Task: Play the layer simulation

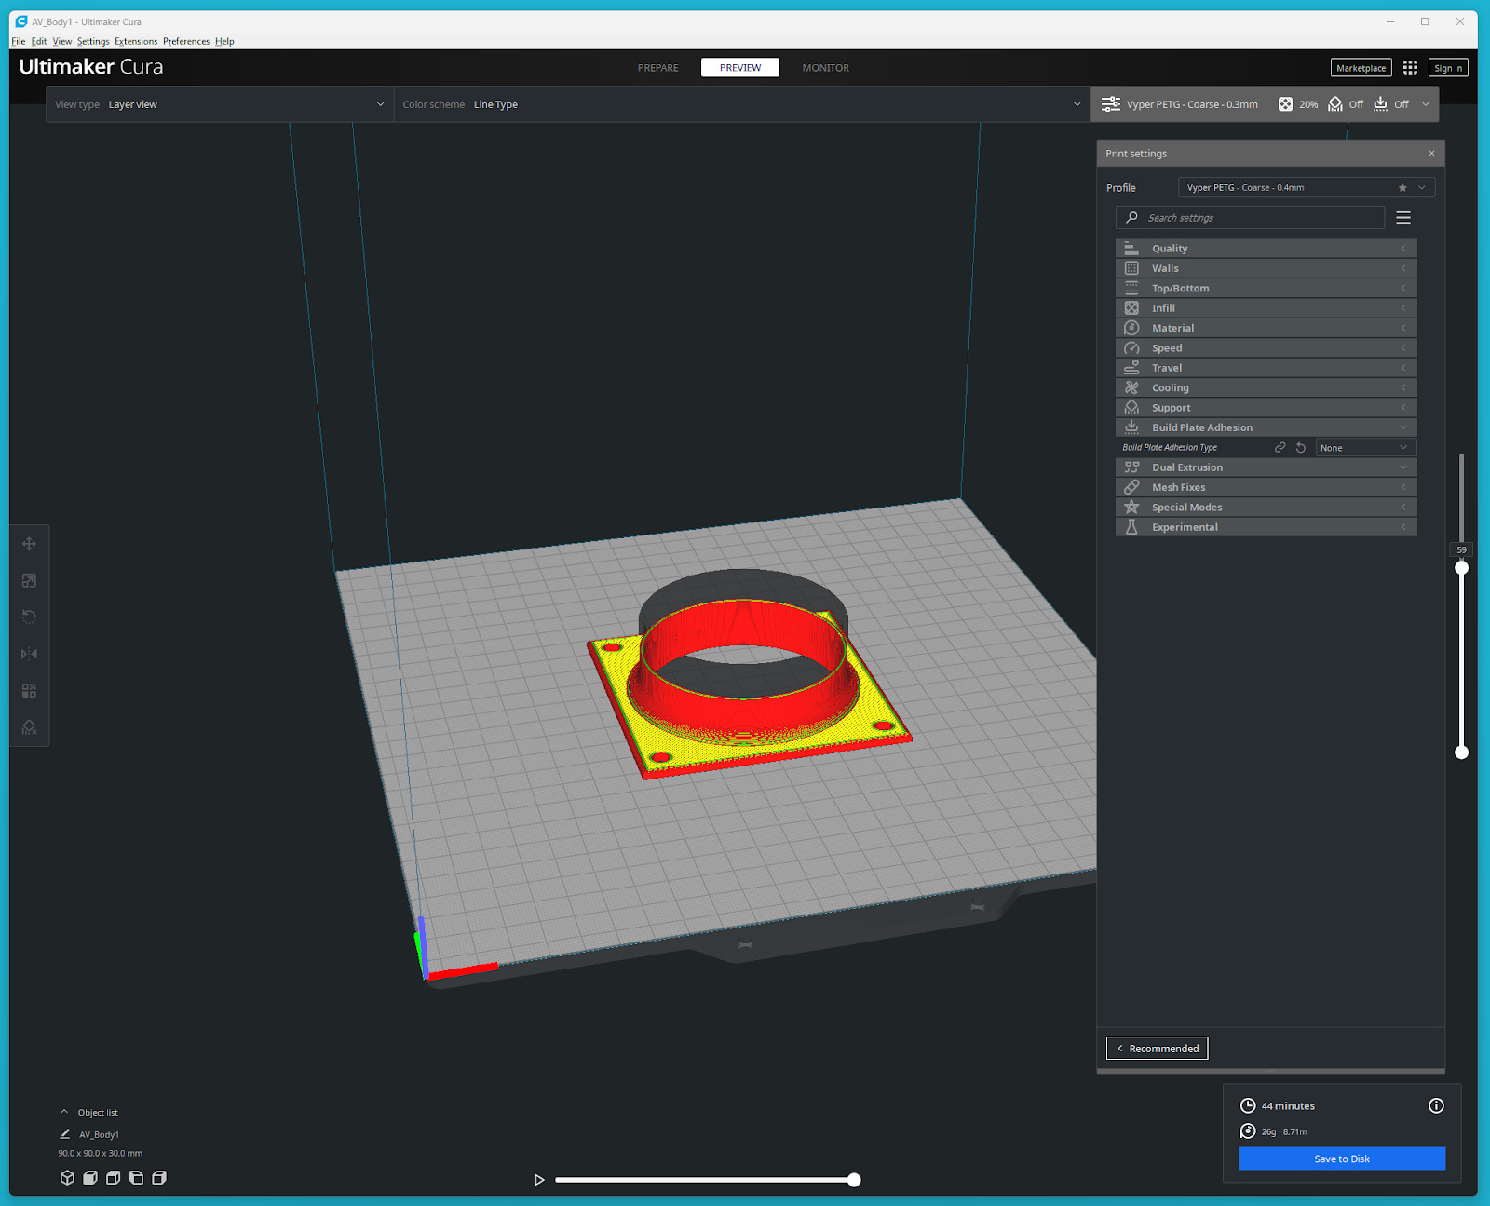Action: 539,1180
